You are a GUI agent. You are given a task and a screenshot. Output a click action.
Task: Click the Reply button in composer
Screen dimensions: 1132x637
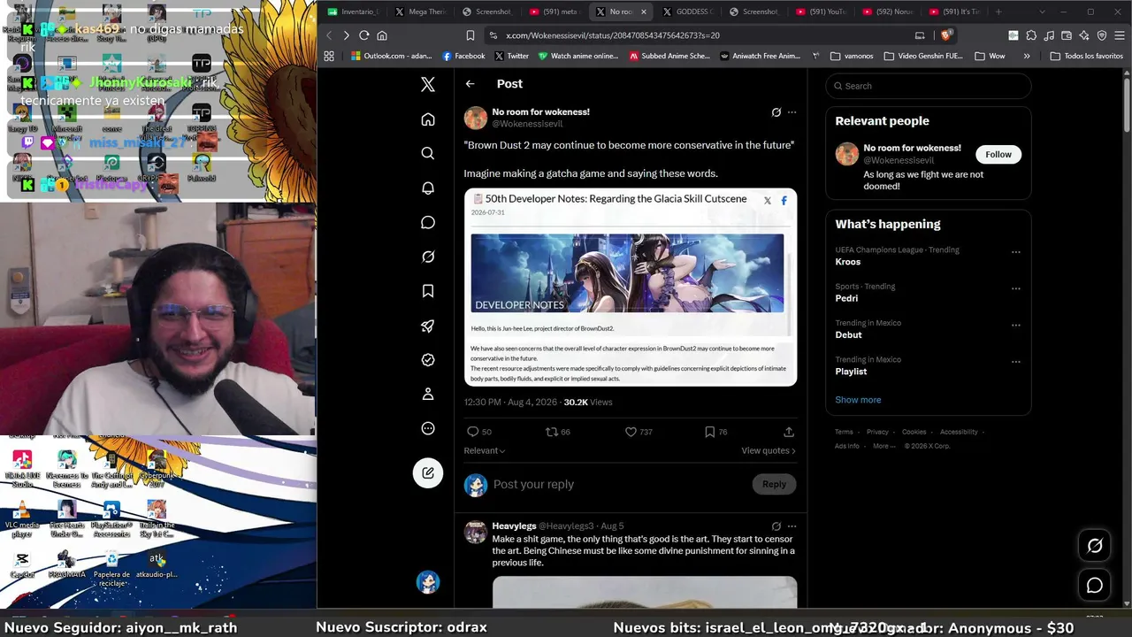[774, 484]
